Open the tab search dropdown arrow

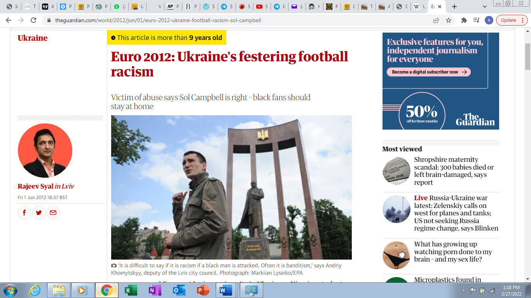pyautogui.click(x=484, y=7)
